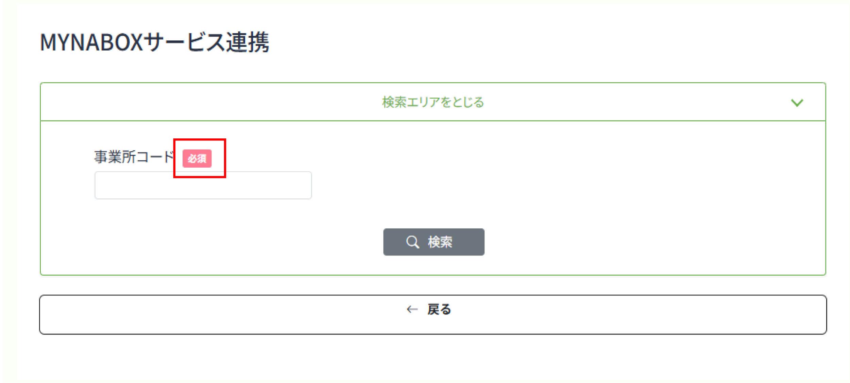Focus the 事業所コード input field

203,185
